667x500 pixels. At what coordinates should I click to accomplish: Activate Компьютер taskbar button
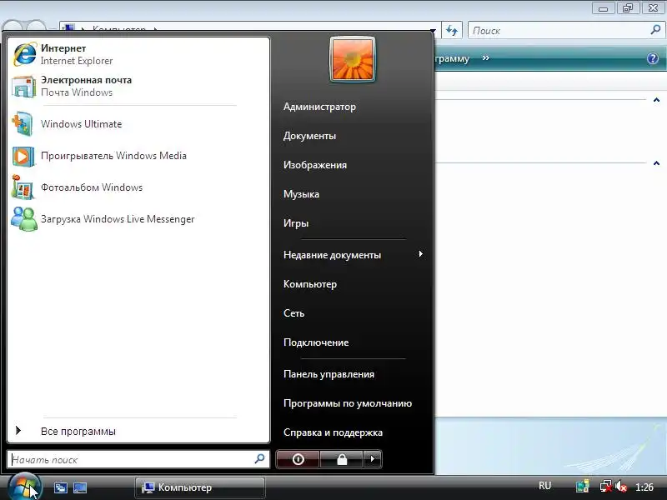(200, 487)
